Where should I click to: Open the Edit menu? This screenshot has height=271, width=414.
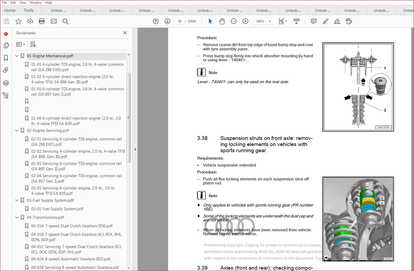coord(13,3)
